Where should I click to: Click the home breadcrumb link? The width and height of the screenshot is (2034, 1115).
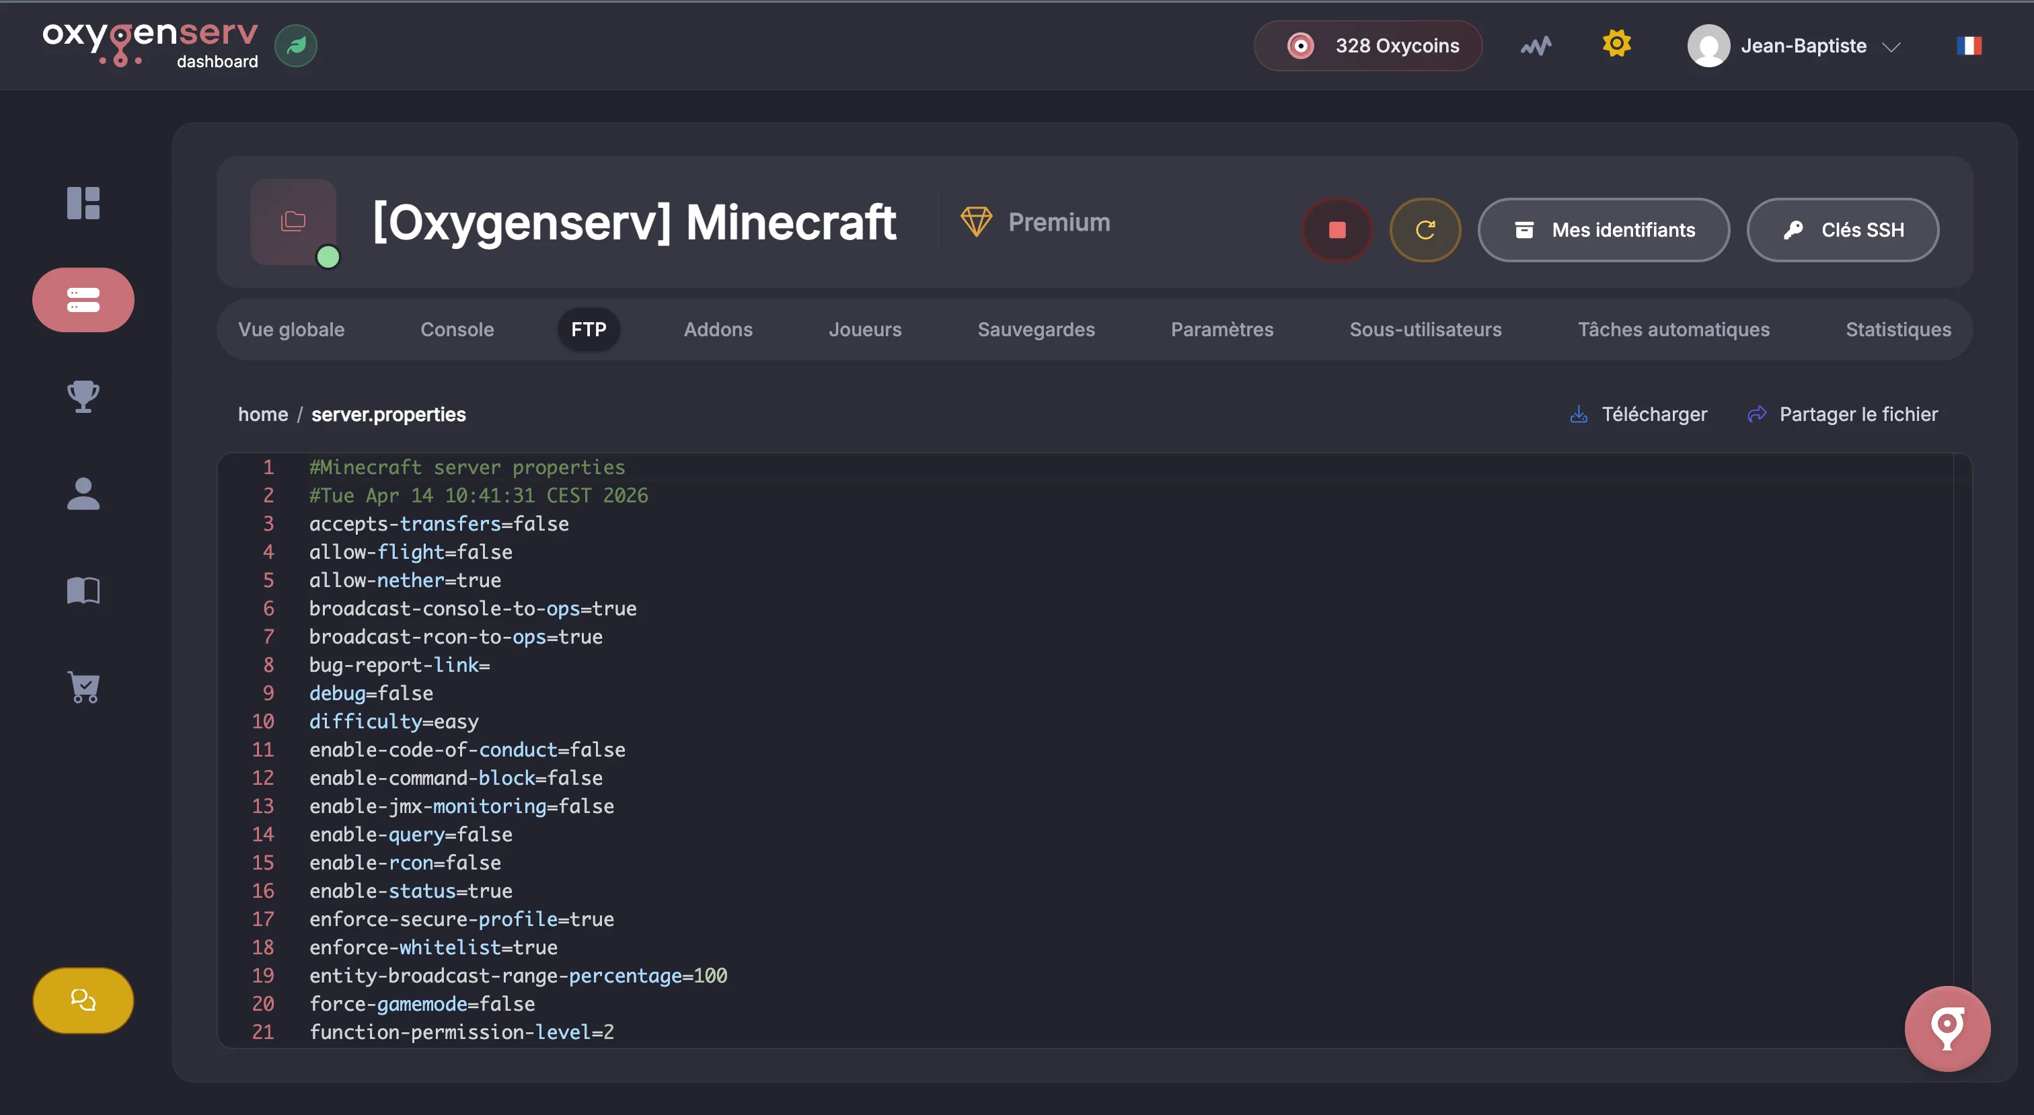click(263, 414)
